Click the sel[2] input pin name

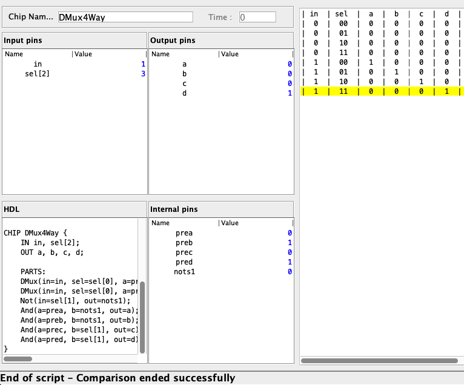(x=38, y=74)
